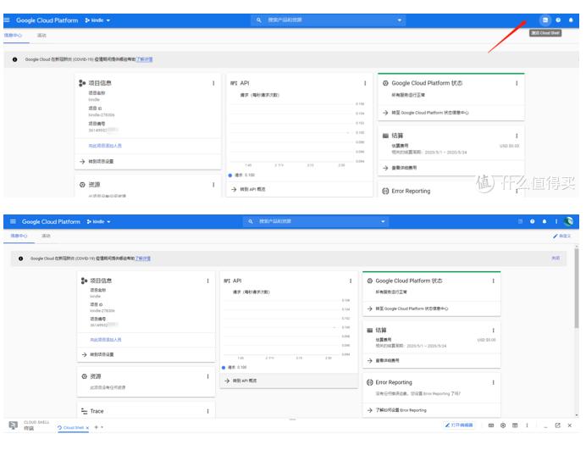Click 自定义 customize button with pencil
The height and width of the screenshot is (456, 586).
coord(562,236)
